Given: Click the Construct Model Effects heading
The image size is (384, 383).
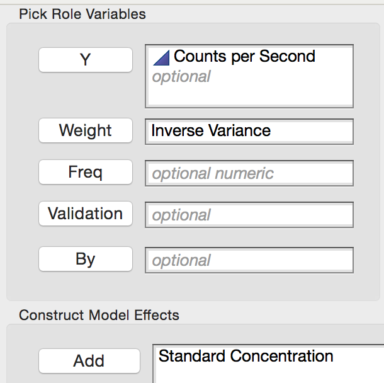Looking at the screenshot, I should [x=99, y=315].
